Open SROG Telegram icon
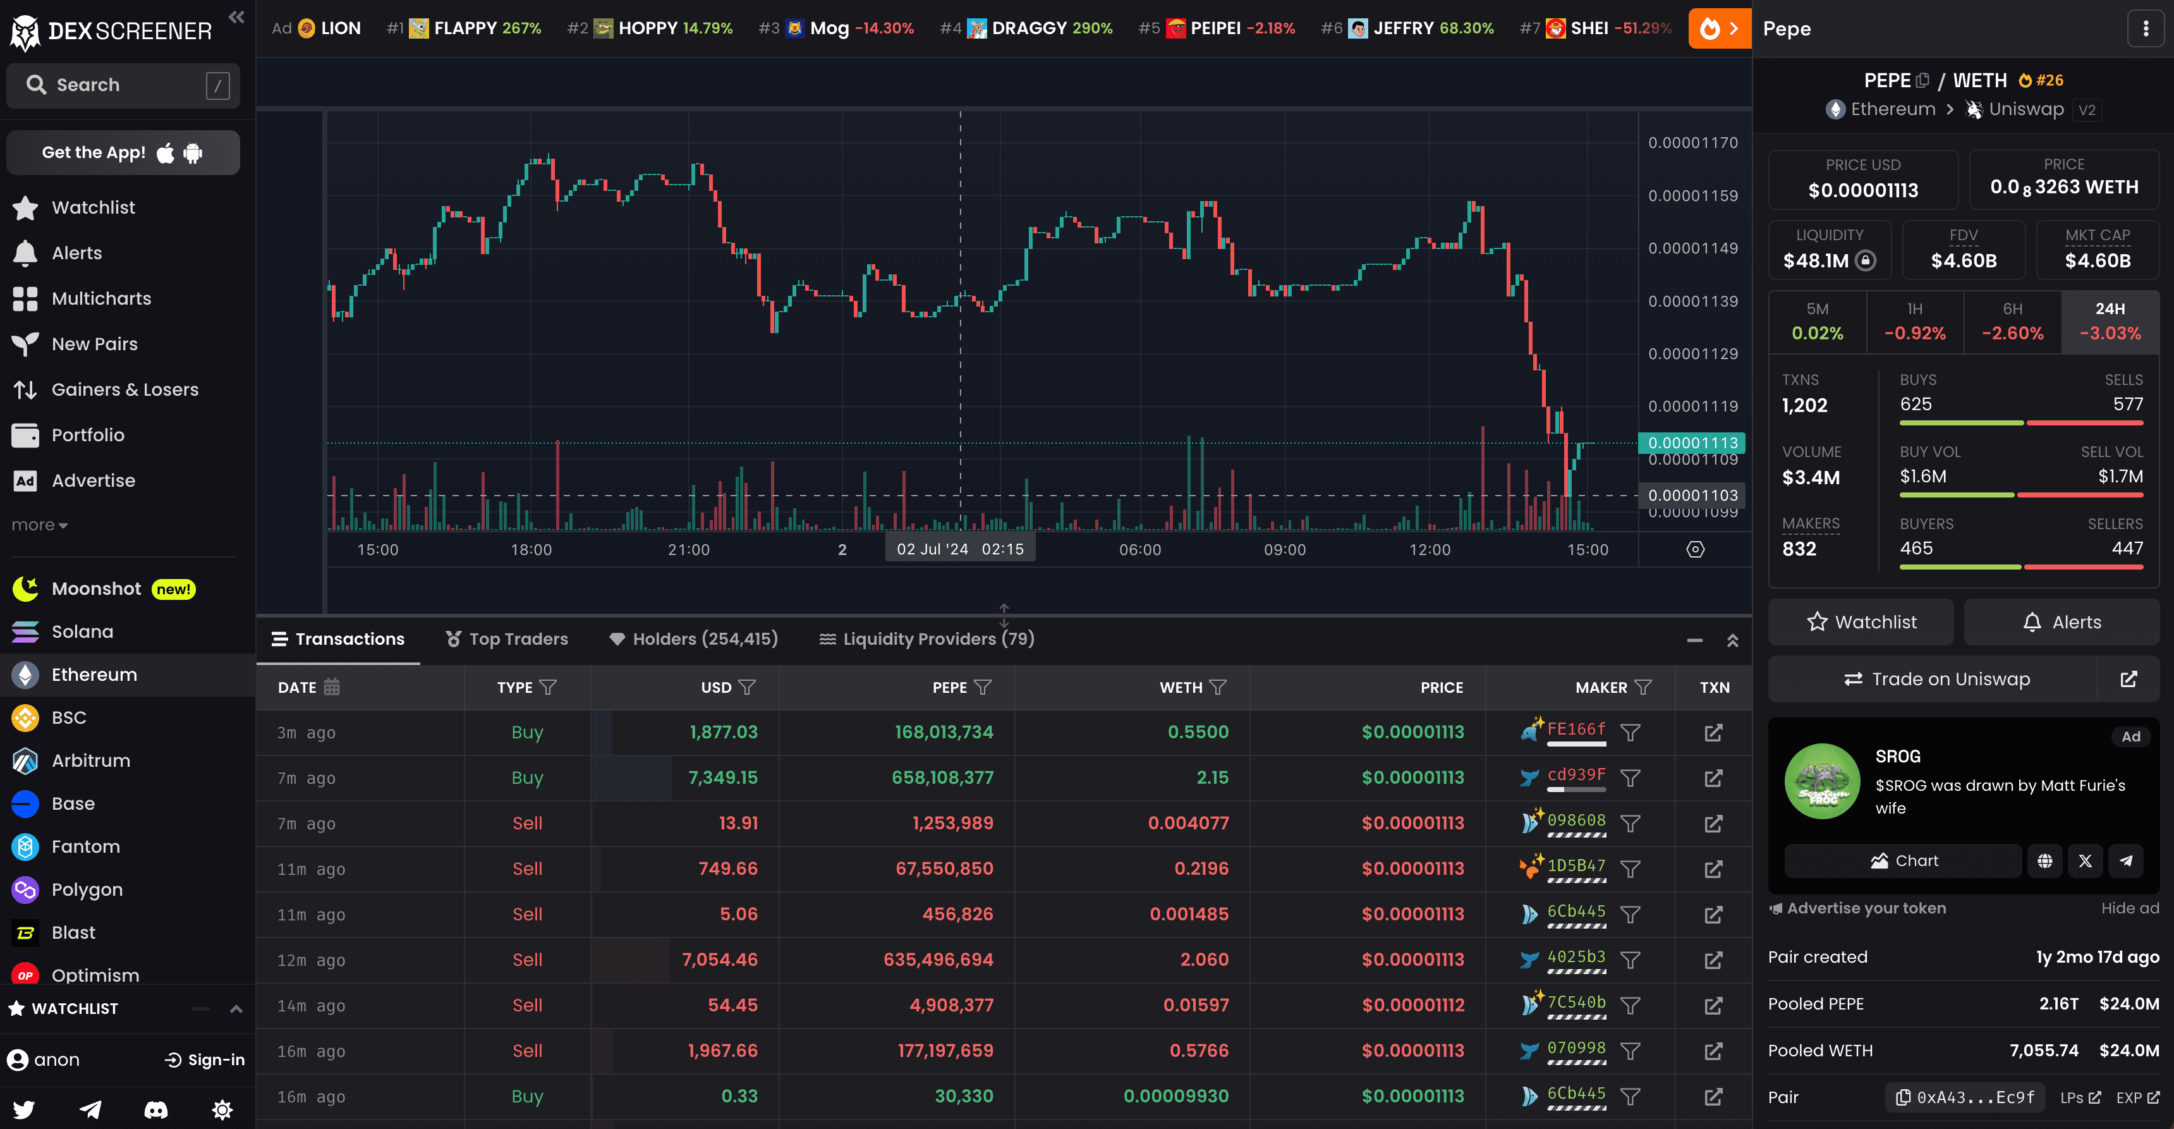The height and width of the screenshot is (1129, 2174). (2126, 862)
